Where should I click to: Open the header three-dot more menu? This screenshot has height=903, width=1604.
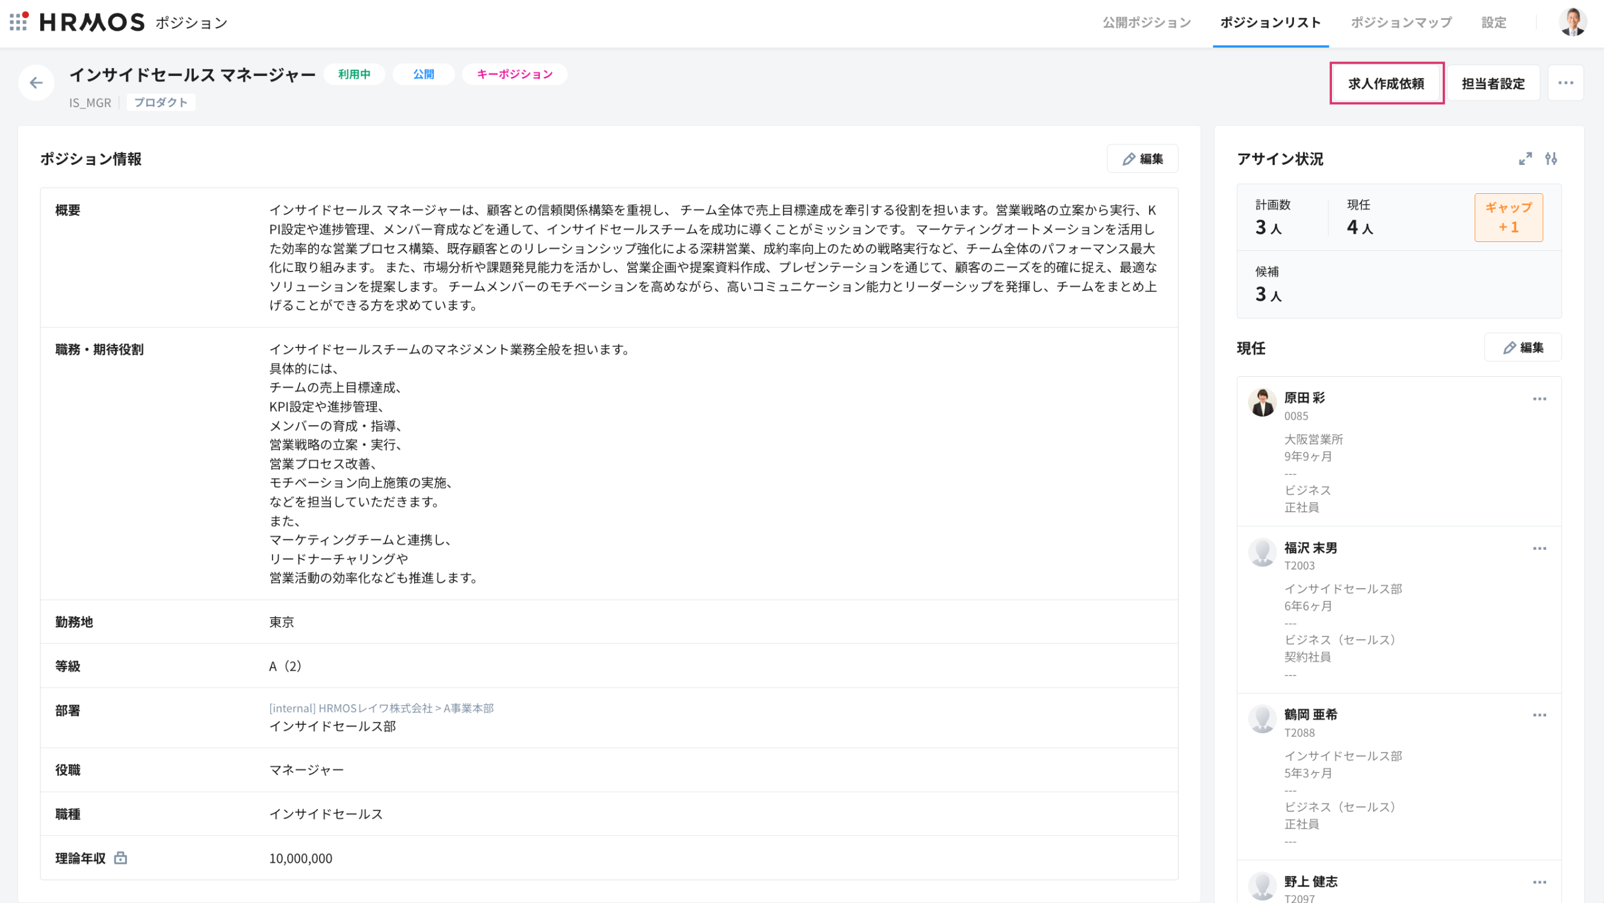(x=1565, y=83)
